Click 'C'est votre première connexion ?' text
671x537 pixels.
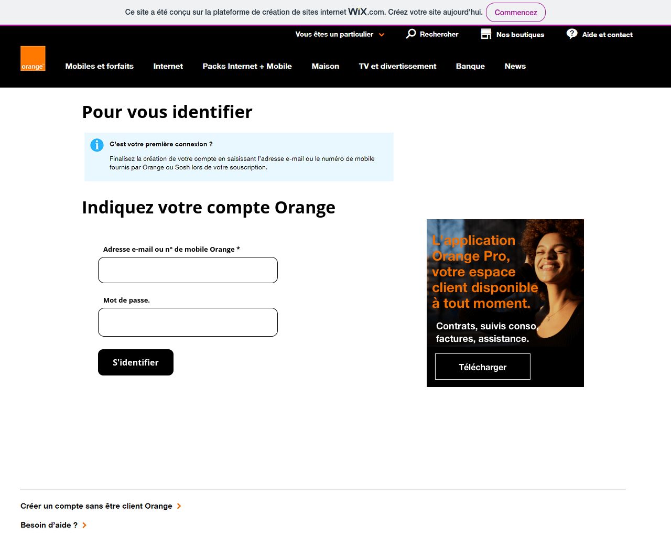pos(161,144)
